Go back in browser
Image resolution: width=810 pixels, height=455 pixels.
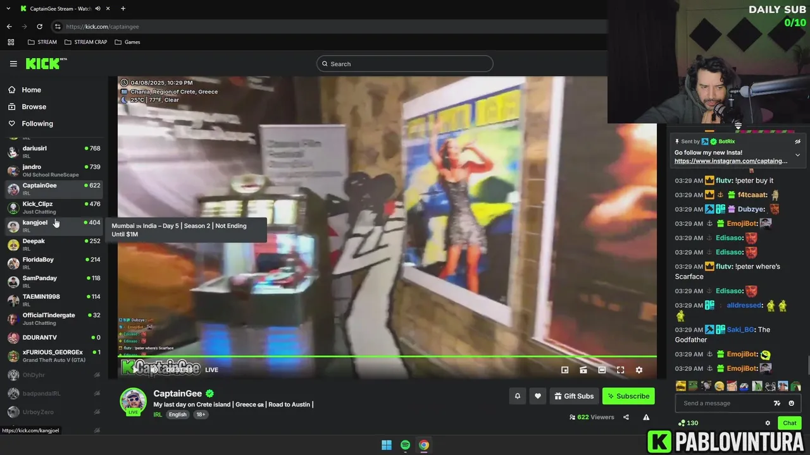click(x=9, y=27)
